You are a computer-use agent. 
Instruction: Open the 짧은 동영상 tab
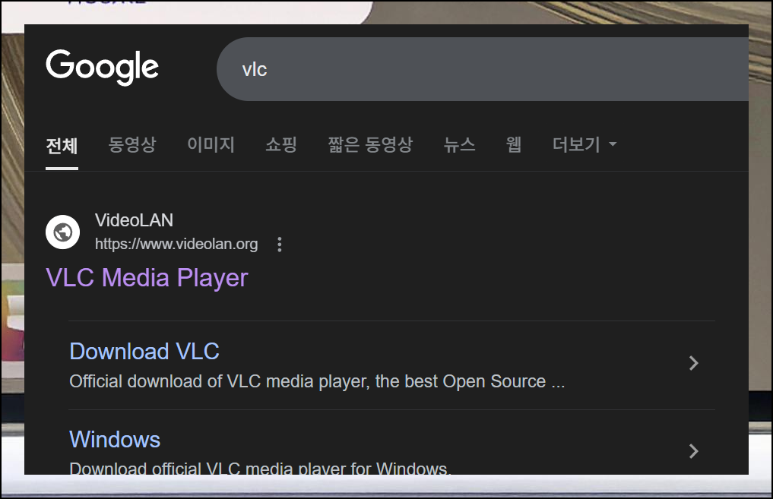[370, 144]
